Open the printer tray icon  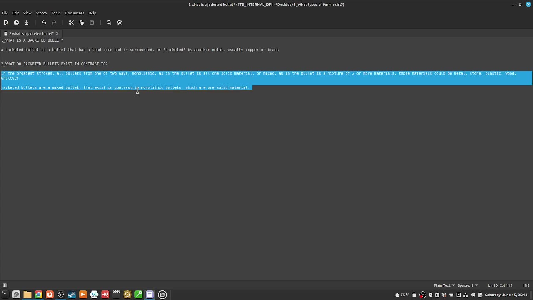451,295
